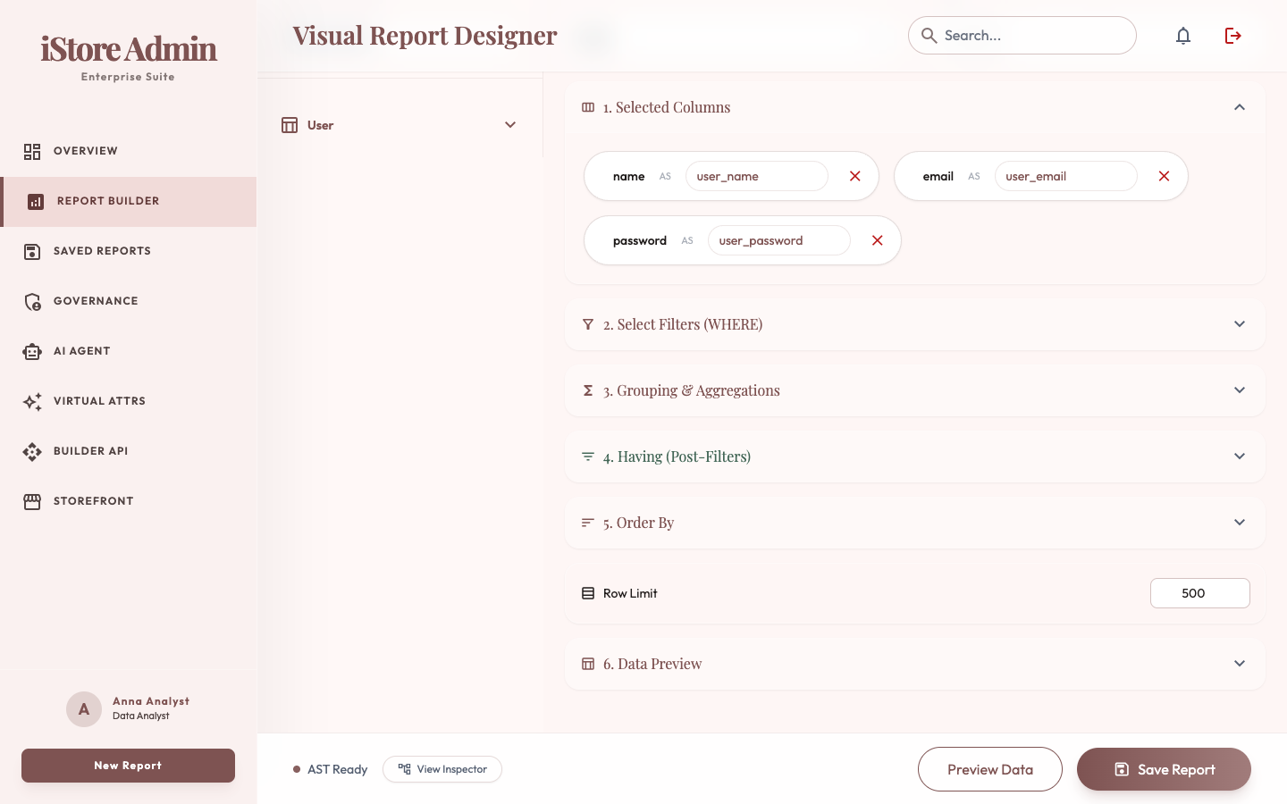1287x804 pixels.
Task: Click the View Inspector button
Action: click(442, 769)
